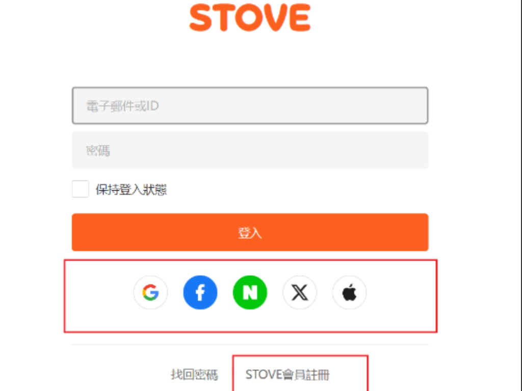Click the orange STOVE logo

250,17
